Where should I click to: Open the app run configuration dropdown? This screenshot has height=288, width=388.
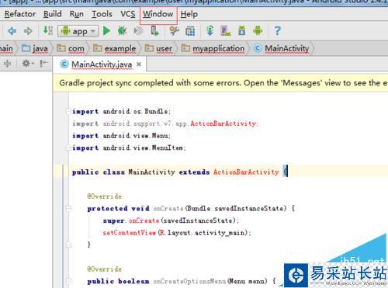tap(78, 31)
